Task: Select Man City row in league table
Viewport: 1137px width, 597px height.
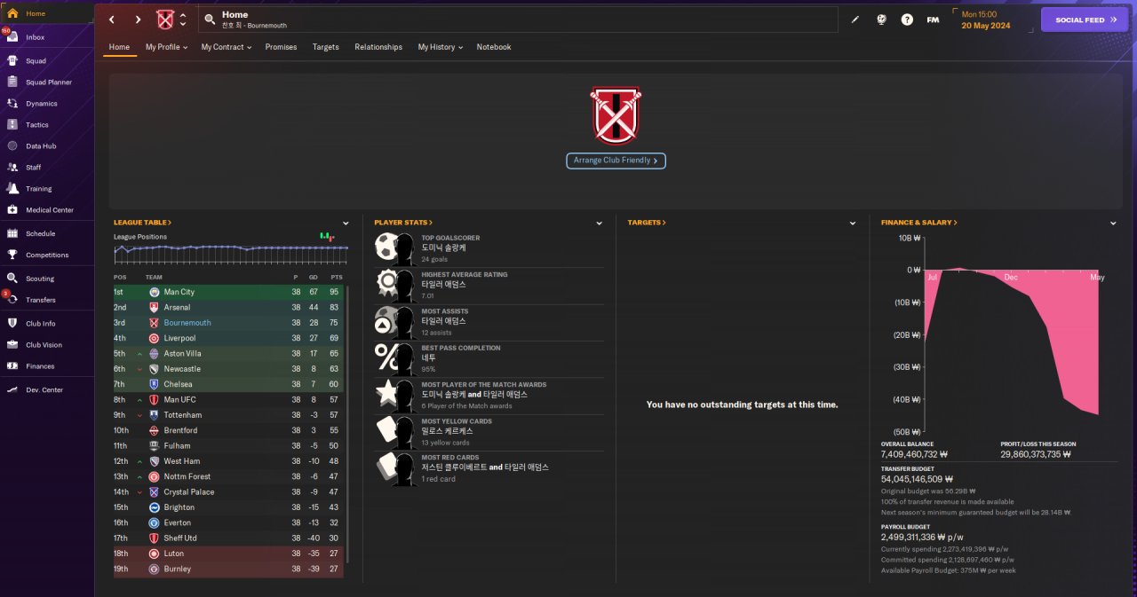Action: (229, 292)
